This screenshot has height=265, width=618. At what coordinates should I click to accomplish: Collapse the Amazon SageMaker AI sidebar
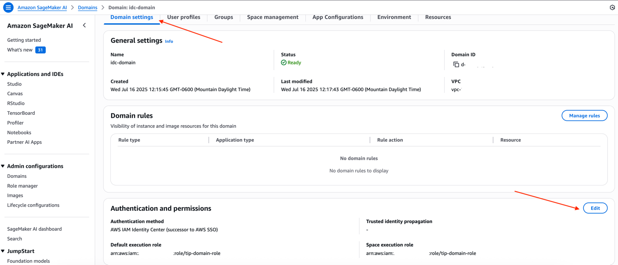point(84,25)
